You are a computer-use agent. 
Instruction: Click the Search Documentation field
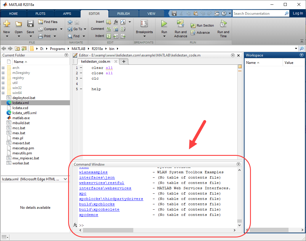[258, 13]
